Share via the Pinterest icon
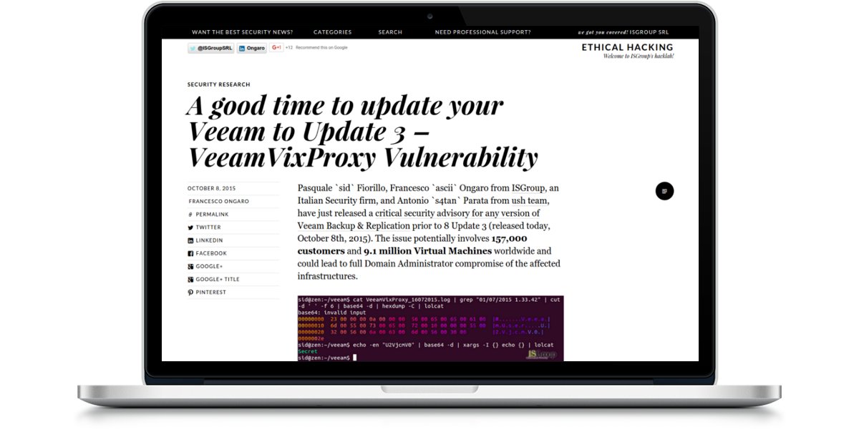This screenshot has width=859, height=432. (190, 293)
